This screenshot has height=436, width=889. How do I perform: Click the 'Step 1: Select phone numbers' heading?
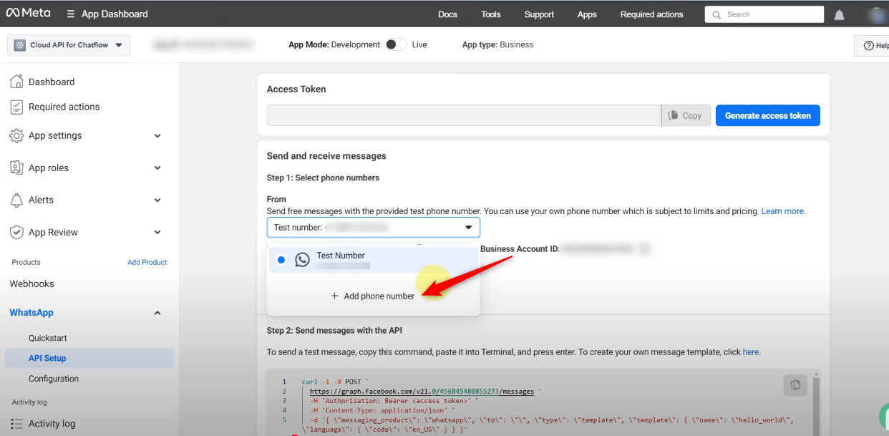[323, 178]
